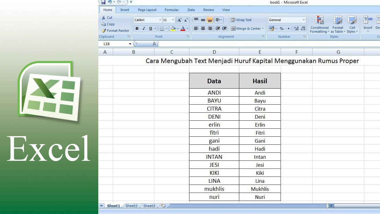The image size is (380, 214).
Task: Increase font size with the Grow Font icon
Action: tap(179, 20)
